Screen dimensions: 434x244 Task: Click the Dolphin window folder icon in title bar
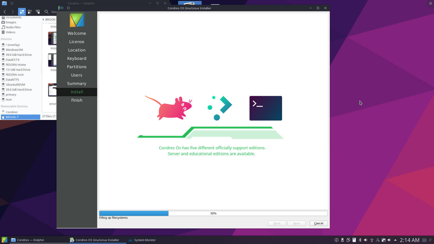pos(4,3)
